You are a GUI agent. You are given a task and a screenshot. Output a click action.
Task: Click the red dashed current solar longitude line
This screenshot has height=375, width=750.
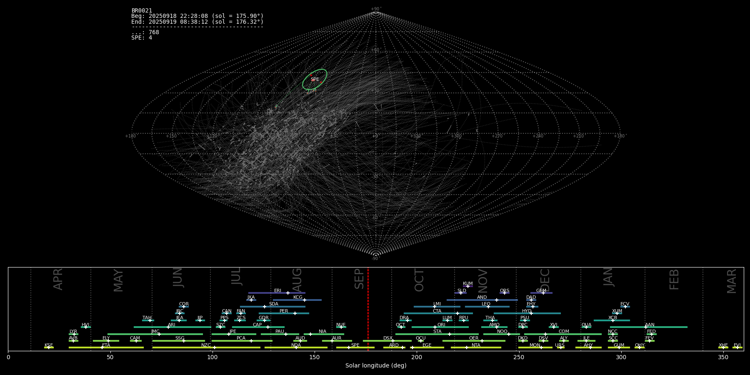coord(368,309)
